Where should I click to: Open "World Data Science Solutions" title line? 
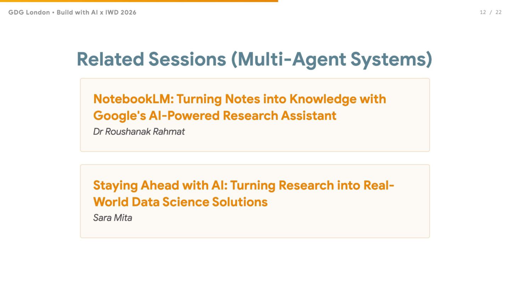pos(180,202)
